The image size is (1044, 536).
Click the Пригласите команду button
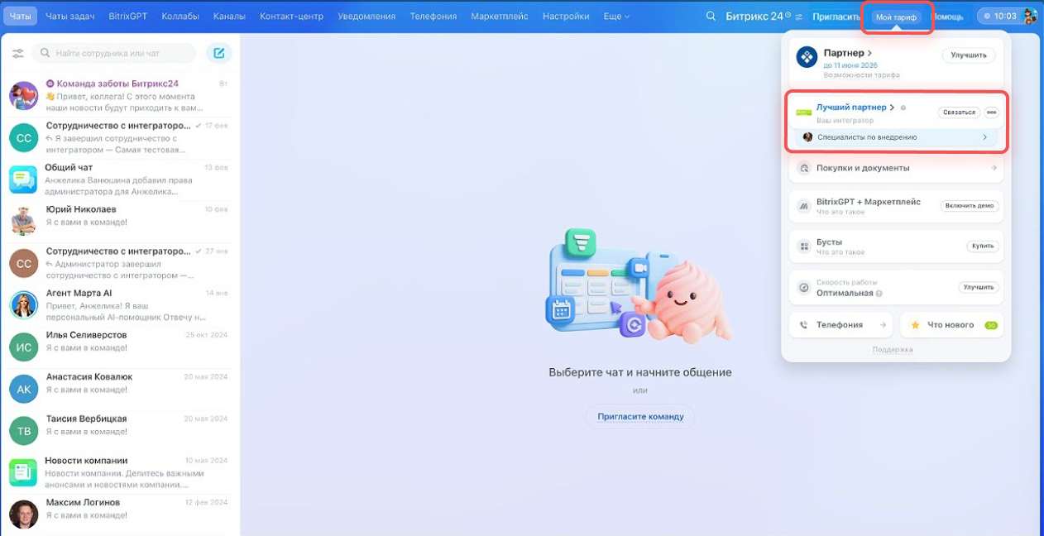(x=640, y=416)
